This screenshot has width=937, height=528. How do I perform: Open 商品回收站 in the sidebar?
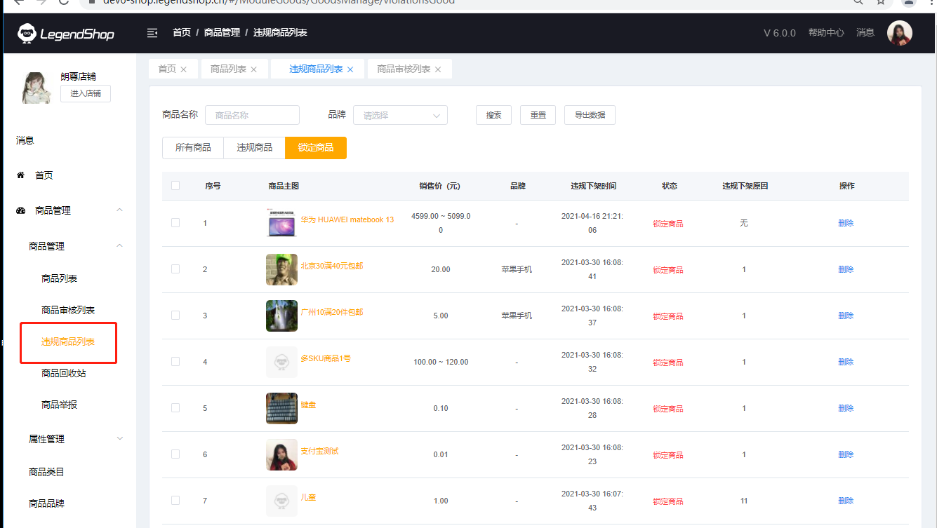click(x=64, y=373)
